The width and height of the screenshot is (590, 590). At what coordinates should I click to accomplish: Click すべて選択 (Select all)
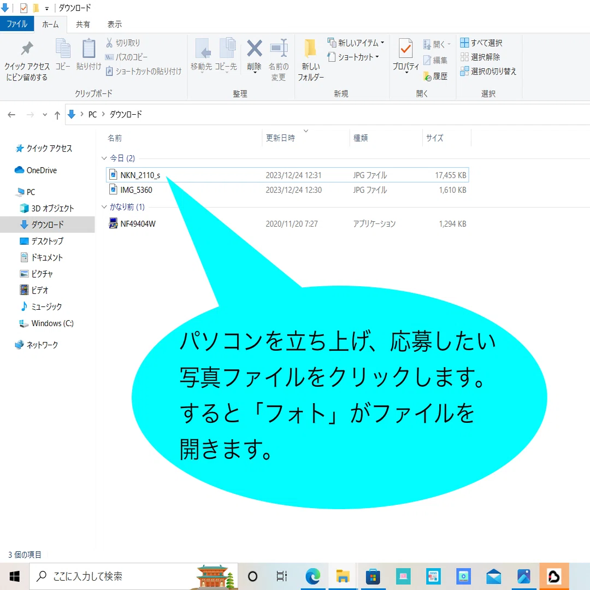pos(481,43)
